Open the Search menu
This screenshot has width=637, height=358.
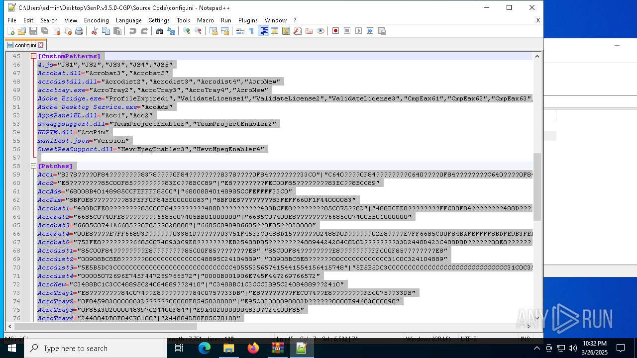[x=49, y=20]
